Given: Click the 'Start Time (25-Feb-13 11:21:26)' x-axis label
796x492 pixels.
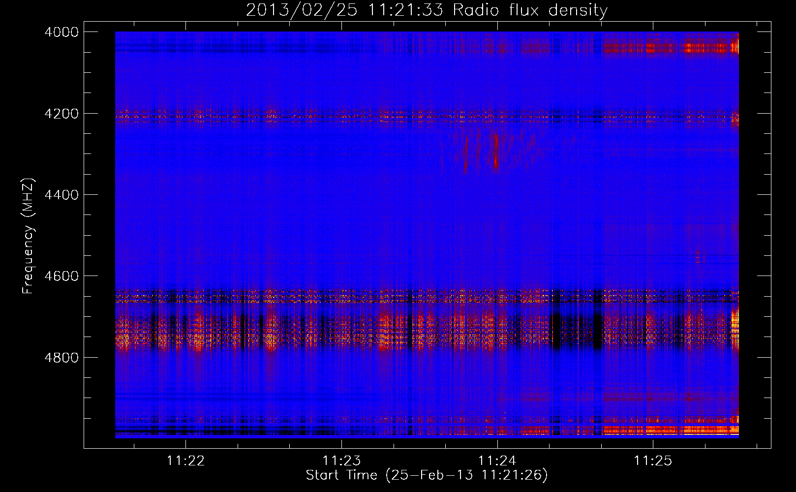Looking at the screenshot, I should (427, 475).
